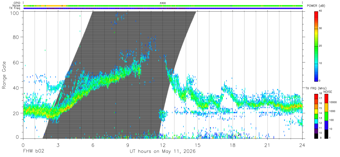The image size is (340, 157).
Task: Click the x-axis tick label '18'
Action: (x=233, y=145)
